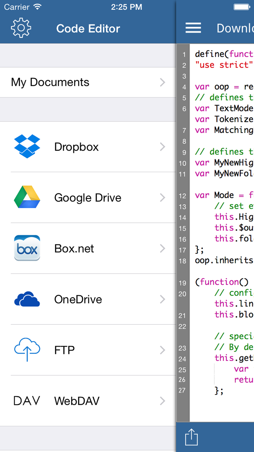Screen dimensions: 254x452
Task: Open settings with the gear icon
Action: point(21,28)
